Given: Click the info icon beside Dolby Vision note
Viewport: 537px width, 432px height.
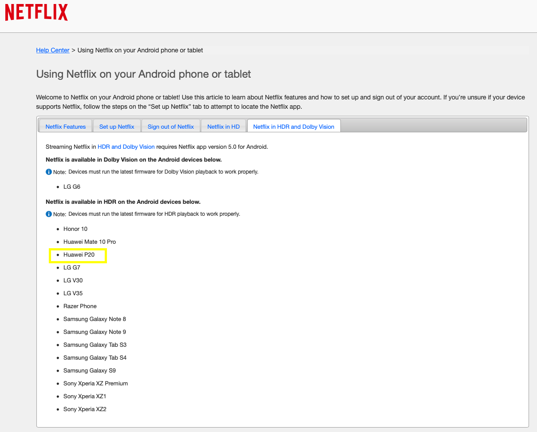Looking at the screenshot, I should (x=49, y=172).
